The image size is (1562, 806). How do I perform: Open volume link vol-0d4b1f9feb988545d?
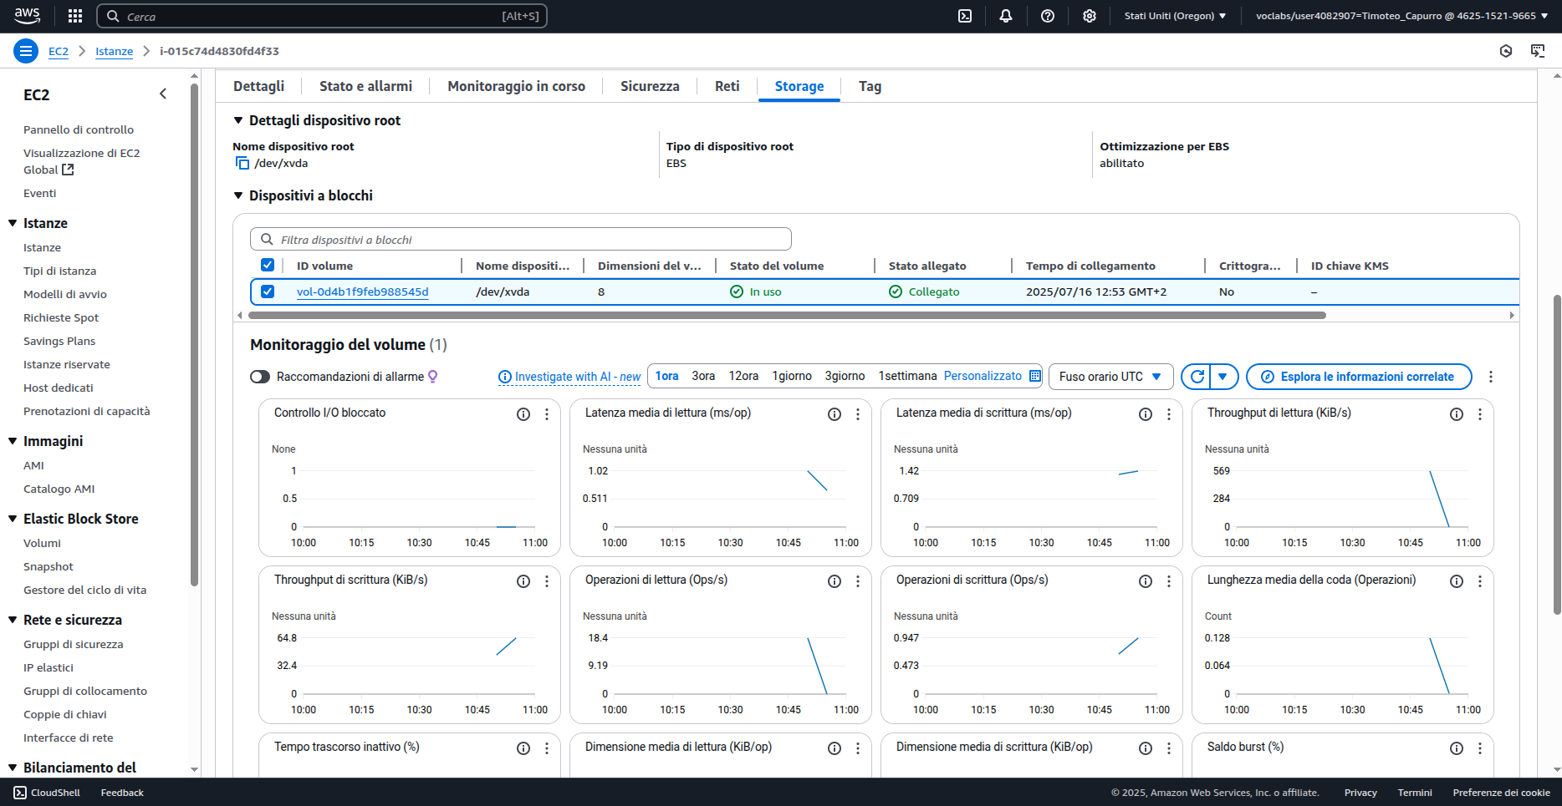pyautogui.click(x=362, y=291)
